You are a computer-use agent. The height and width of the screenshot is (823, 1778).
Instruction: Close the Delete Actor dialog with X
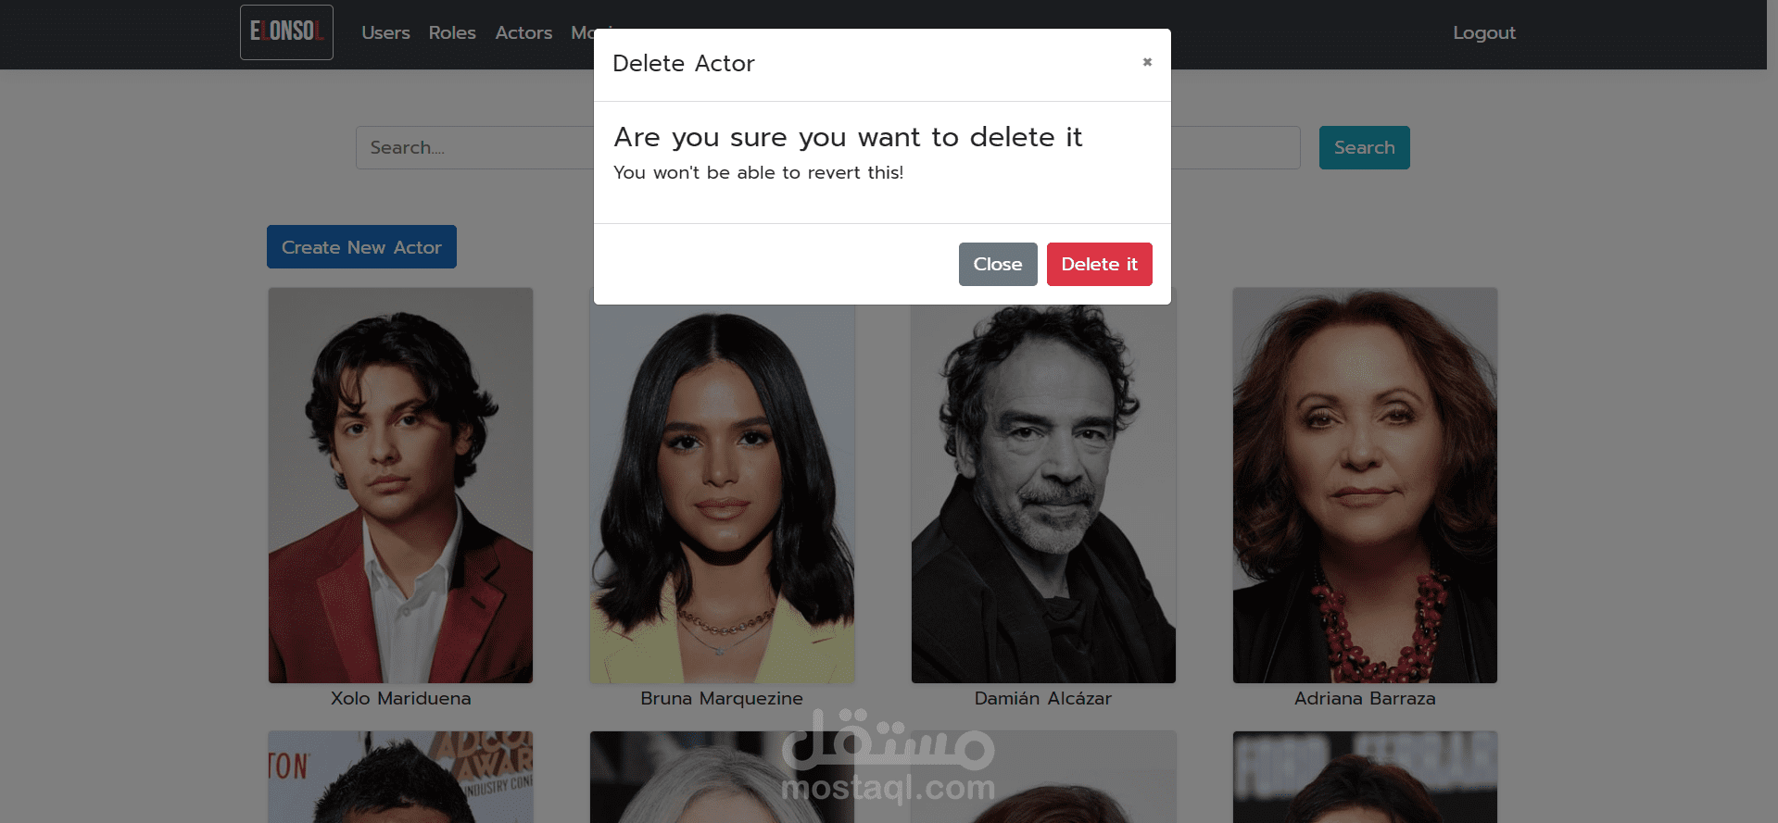[1147, 62]
